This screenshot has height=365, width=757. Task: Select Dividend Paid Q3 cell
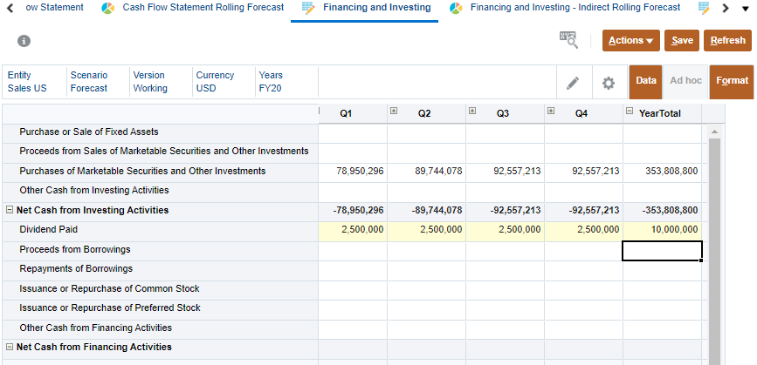[505, 230]
